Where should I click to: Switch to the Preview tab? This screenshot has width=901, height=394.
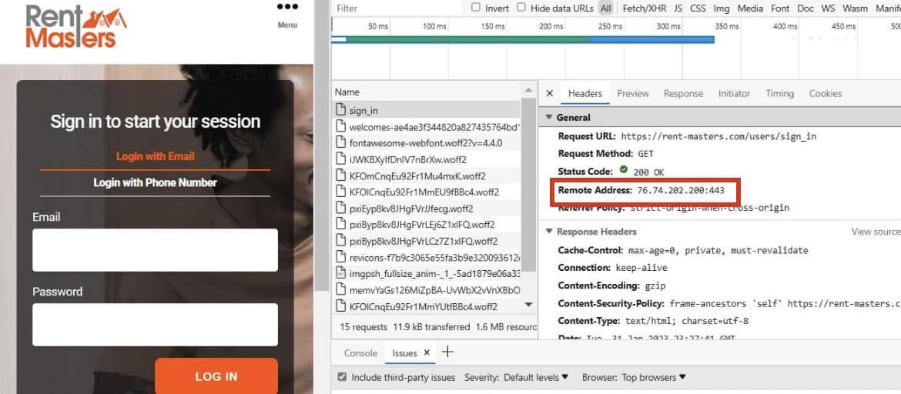(632, 93)
